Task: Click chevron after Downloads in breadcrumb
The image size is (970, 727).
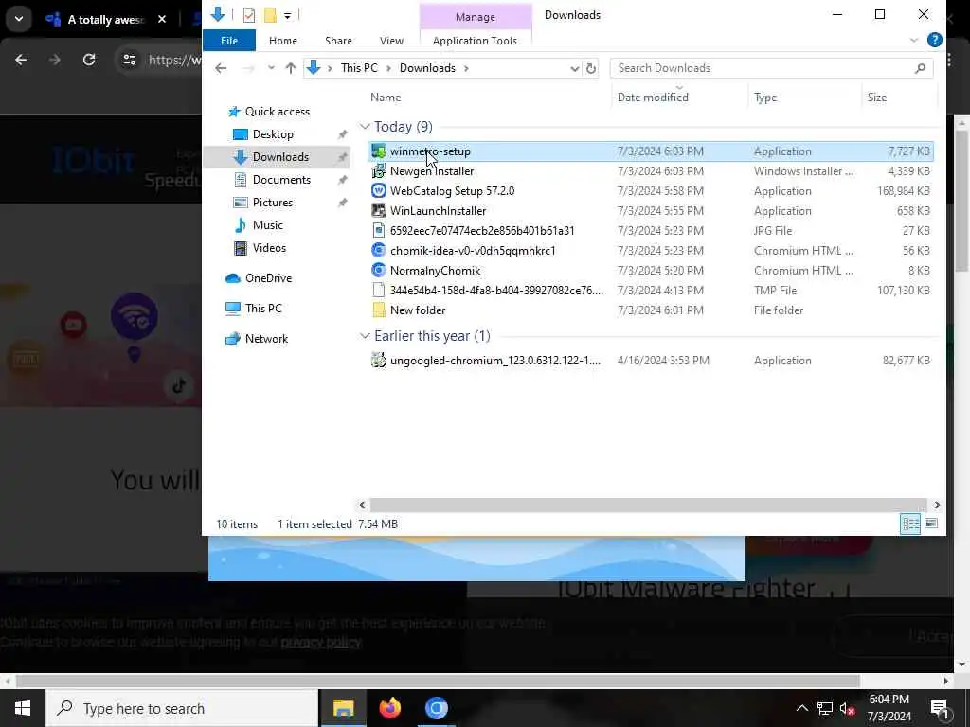Action: (x=466, y=68)
